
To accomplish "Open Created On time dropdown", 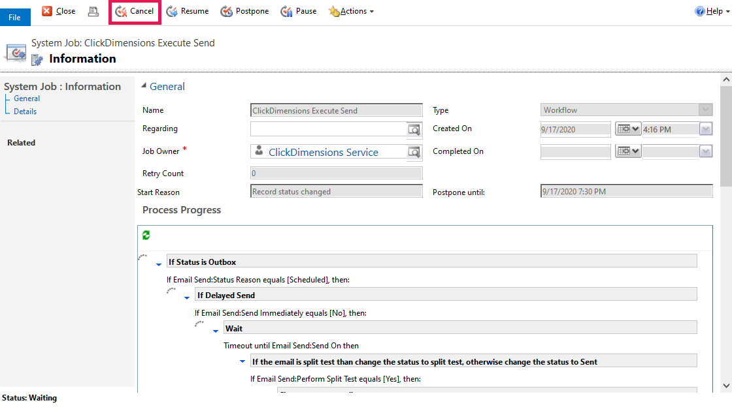I will 706,129.
